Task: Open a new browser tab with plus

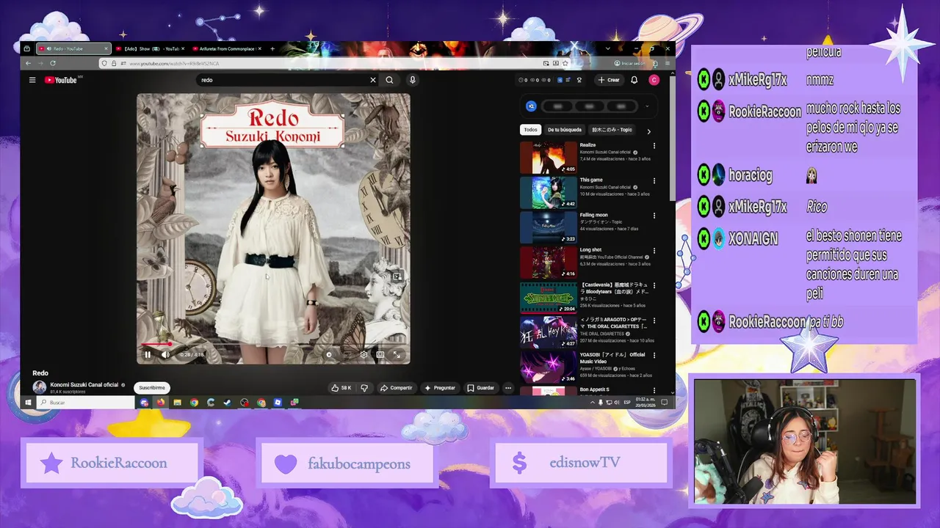Action: coord(272,48)
